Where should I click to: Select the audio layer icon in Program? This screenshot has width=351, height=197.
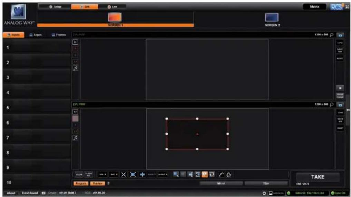click(x=76, y=68)
